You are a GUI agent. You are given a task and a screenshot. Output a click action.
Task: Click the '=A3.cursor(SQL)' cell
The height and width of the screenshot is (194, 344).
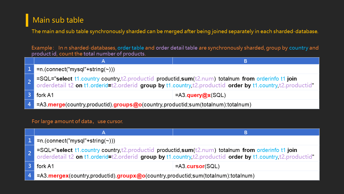246,166
